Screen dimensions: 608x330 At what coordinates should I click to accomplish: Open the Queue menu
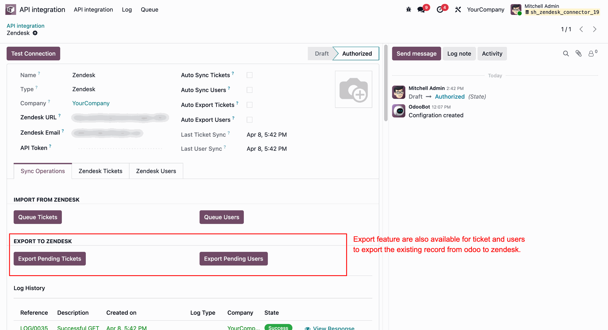pos(149,10)
